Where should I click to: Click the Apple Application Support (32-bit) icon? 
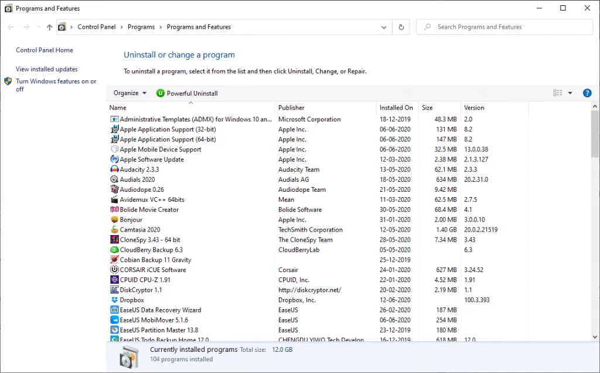click(114, 129)
